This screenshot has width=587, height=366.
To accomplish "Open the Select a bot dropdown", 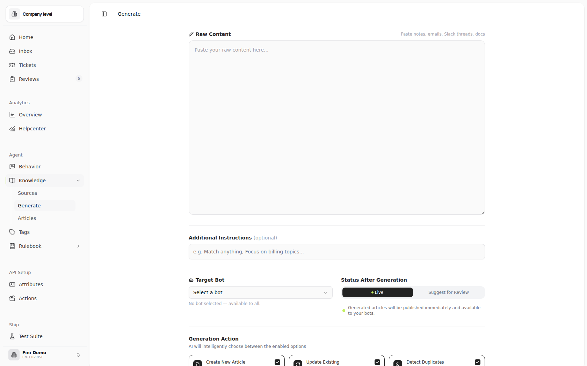I will (261, 292).
